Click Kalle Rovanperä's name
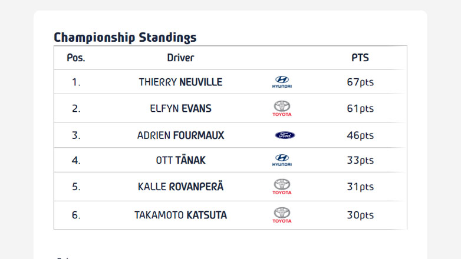This screenshot has width=461, height=259. coord(180,187)
